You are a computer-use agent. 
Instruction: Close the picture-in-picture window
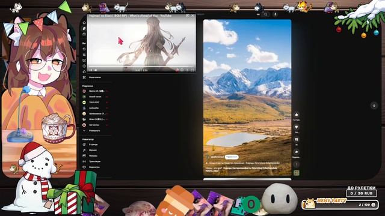192,16
